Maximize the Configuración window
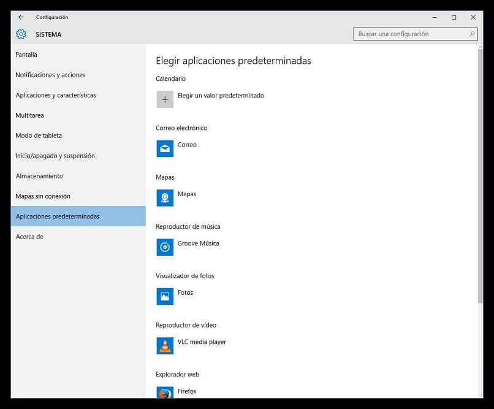Image resolution: width=494 pixels, height=409 pixels. click(454, 17)
